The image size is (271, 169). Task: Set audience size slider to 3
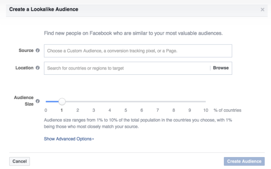click(x=94, y=101)
